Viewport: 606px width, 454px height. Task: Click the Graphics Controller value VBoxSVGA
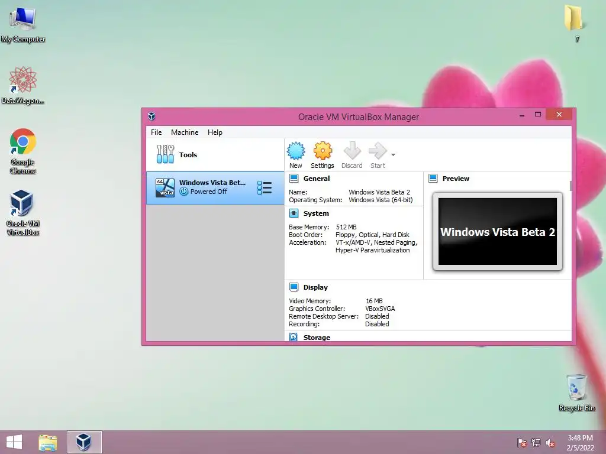(380, 309)
